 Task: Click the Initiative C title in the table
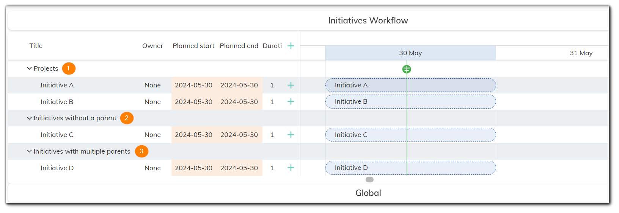coord(57,135)
